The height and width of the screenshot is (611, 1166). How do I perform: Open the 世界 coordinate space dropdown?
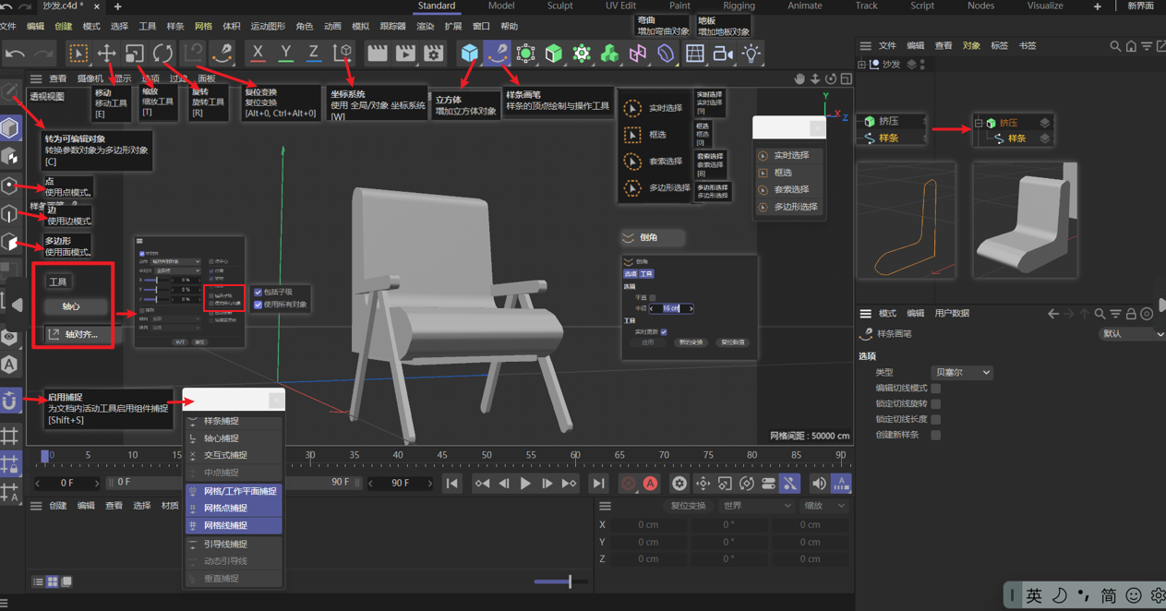(x=757, y=506)
